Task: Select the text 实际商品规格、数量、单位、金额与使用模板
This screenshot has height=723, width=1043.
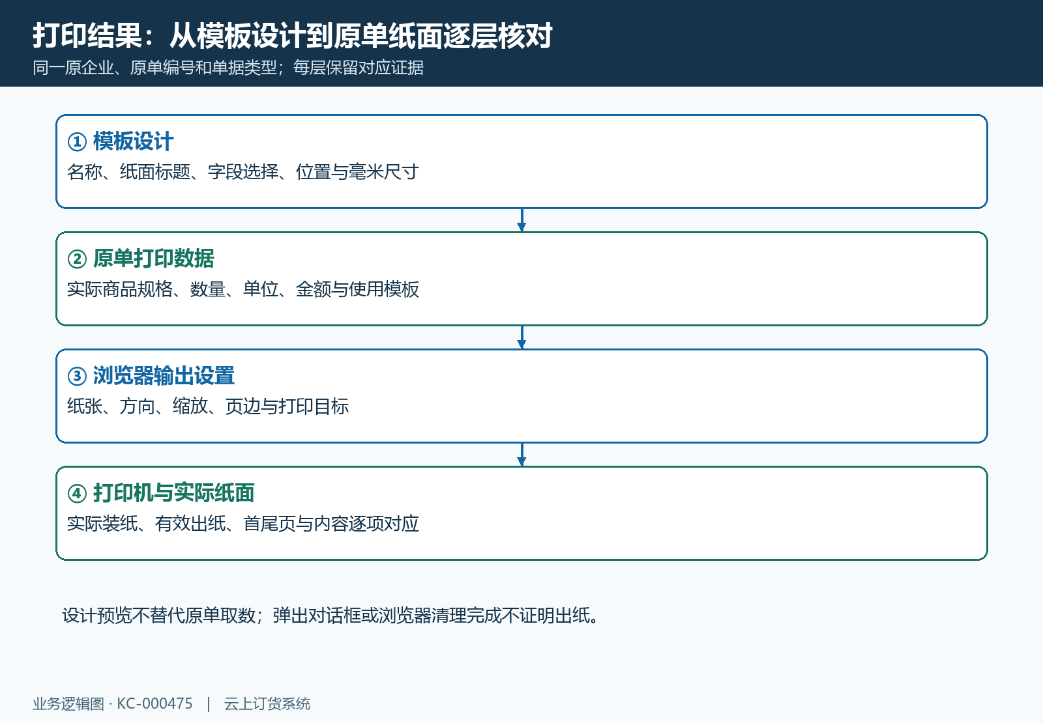Action: (242, 289)
